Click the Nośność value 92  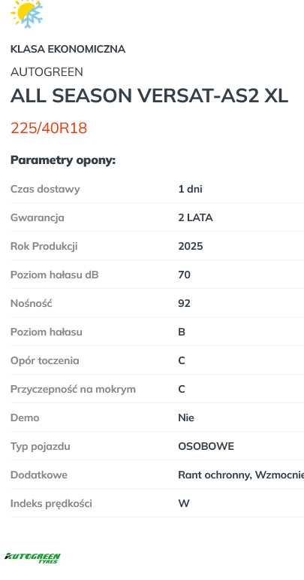click(x=184, y=303)
